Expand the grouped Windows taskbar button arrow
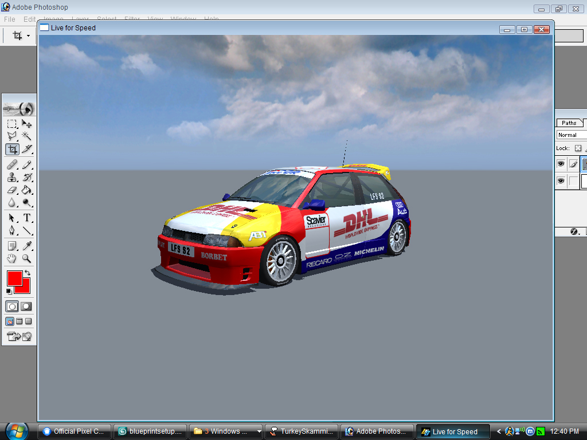The height and width of the screenshot is (440, 587). pos(259,431)
